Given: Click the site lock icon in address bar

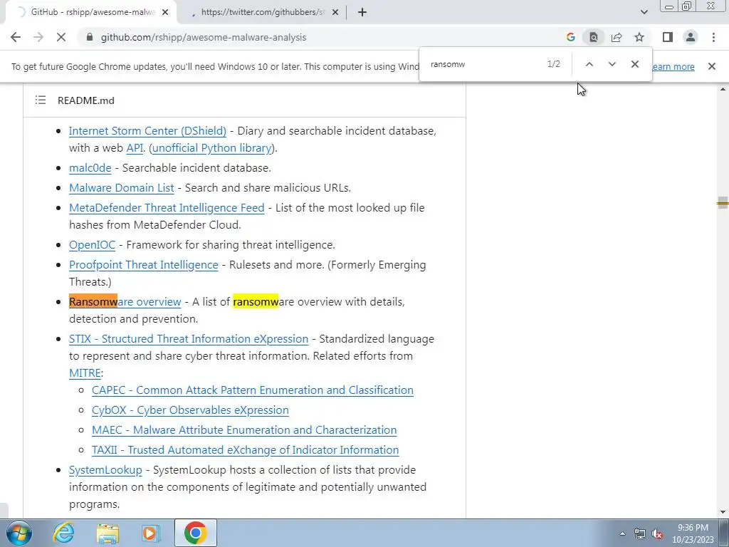Looking at the screenshot, I should 90,37.
